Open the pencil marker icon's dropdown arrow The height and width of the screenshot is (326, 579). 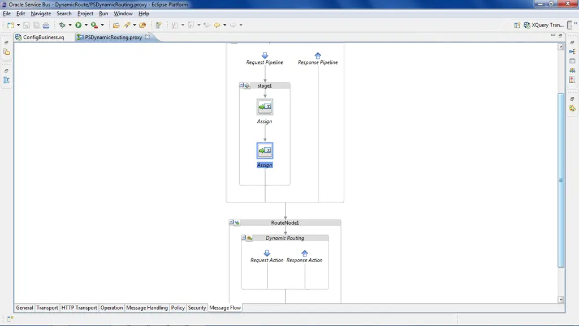tap(135, 25)
